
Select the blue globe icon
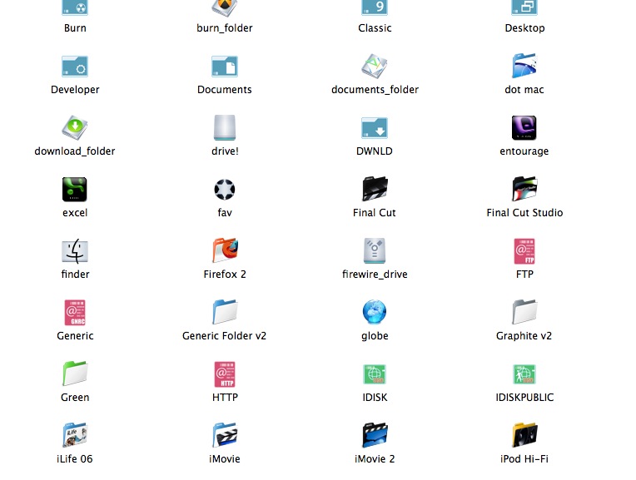[375, 312]
